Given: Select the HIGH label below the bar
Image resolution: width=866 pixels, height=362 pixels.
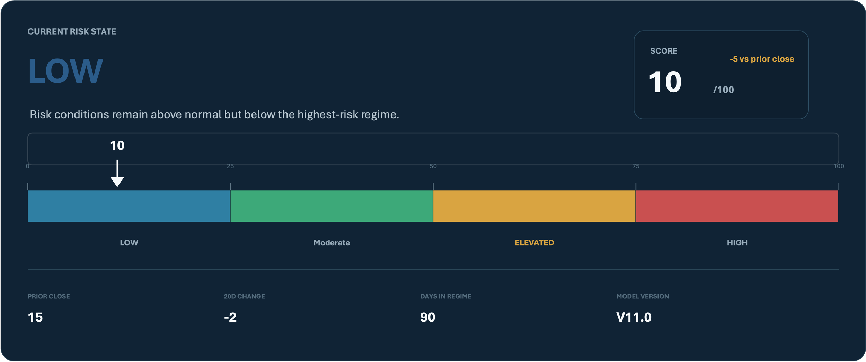Looking at the screenshot, I should (x=737, y=243).
